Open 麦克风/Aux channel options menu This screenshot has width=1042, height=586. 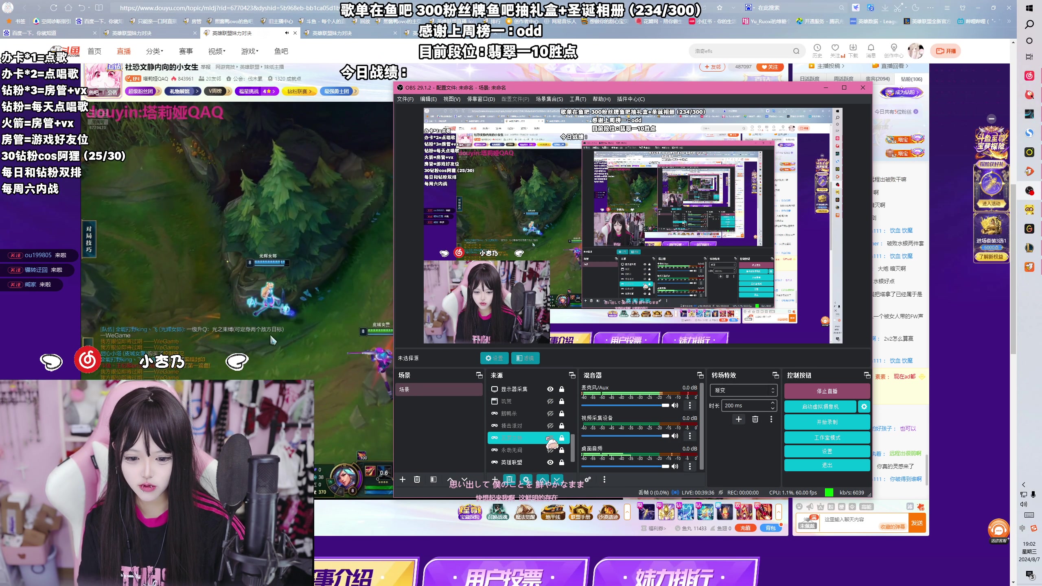[x=690, y=405]
